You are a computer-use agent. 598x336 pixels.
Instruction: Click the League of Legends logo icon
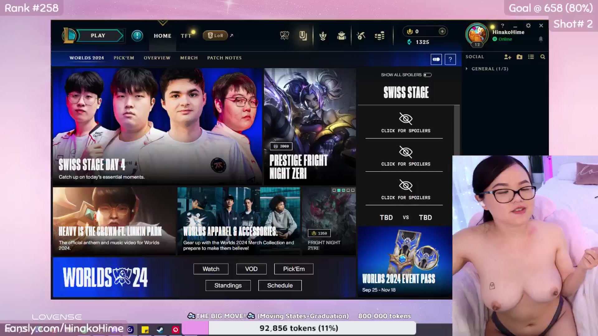pos(69,35)
